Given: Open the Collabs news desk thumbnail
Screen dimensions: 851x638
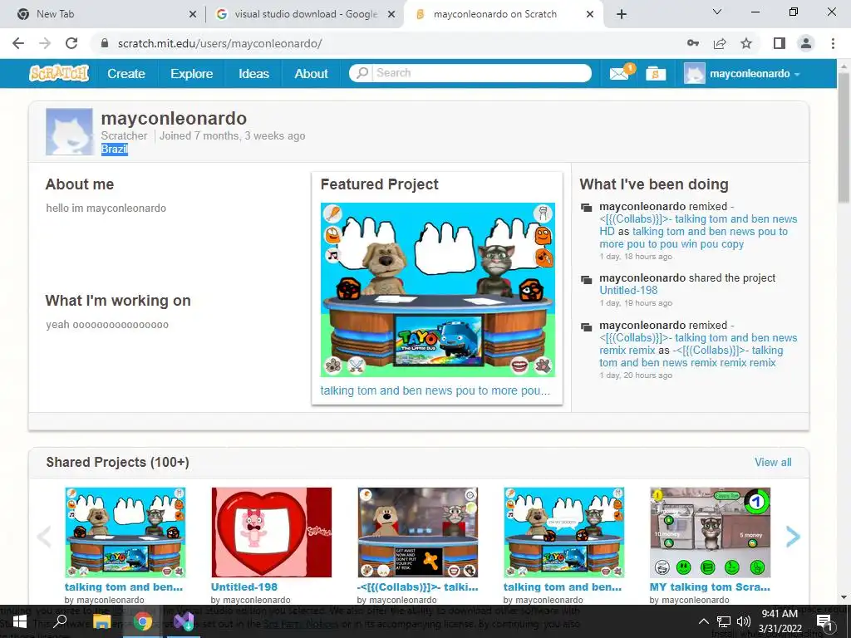Looking at the screenshot, I should [418, 532].
